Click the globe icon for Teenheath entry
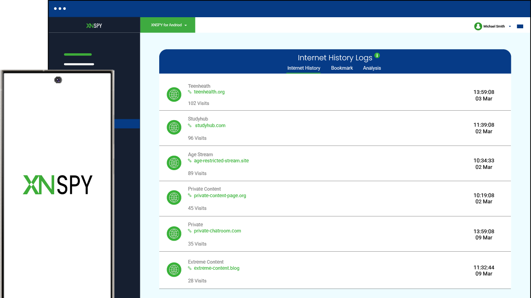The height and width of the screenshot is (298, 531). 174,95
